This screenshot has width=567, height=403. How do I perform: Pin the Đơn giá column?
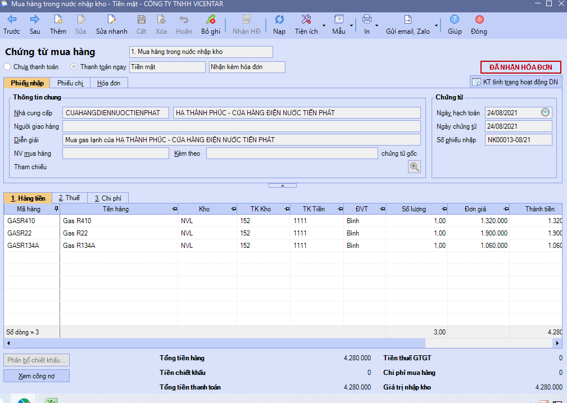(x=506, y=209)
